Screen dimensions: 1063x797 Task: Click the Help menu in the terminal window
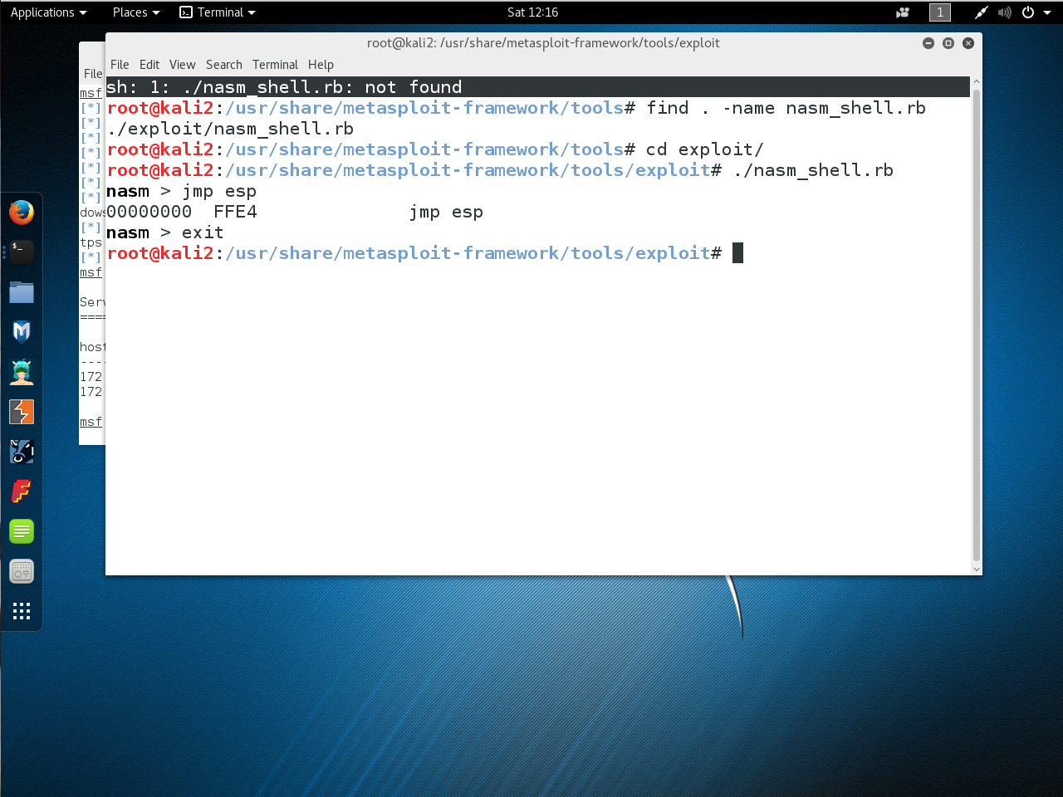(x=321, y=65)
